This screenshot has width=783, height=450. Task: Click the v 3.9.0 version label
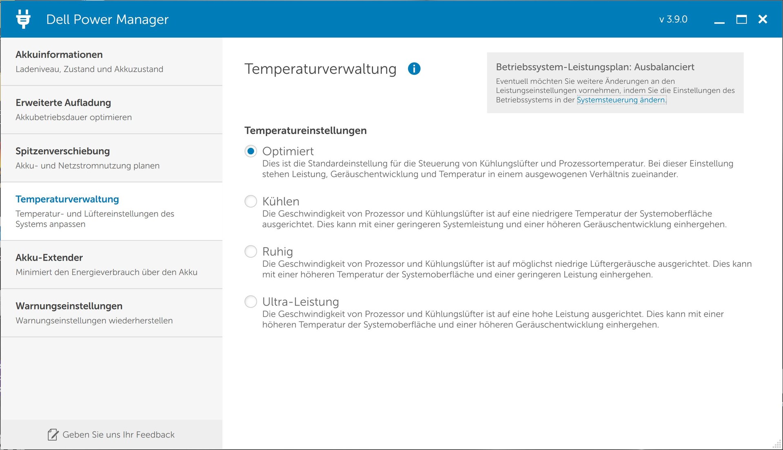pos(673,20)
